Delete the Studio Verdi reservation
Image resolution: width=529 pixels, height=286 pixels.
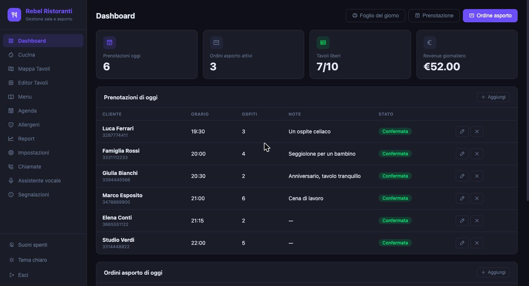click(477, 243)
